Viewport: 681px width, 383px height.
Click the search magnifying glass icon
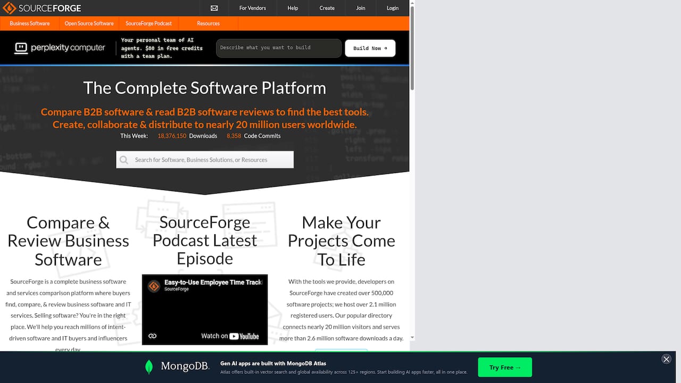click(124, 160)
